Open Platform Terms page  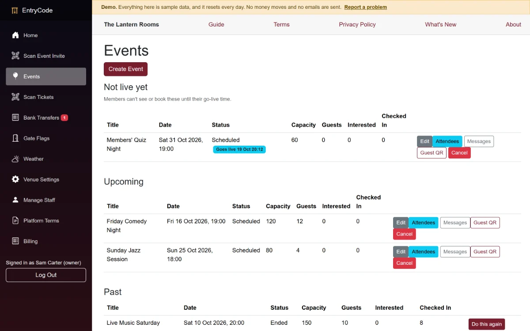point(46,221)
